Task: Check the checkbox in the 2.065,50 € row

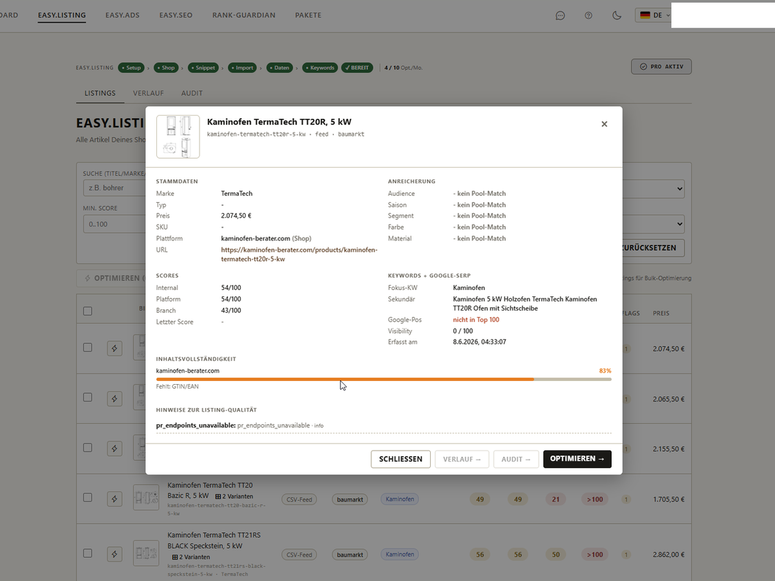Action: (88, 398)
